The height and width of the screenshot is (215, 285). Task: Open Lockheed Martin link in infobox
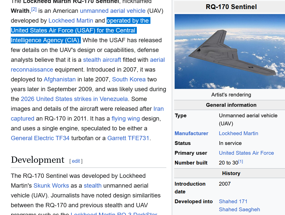238,133
